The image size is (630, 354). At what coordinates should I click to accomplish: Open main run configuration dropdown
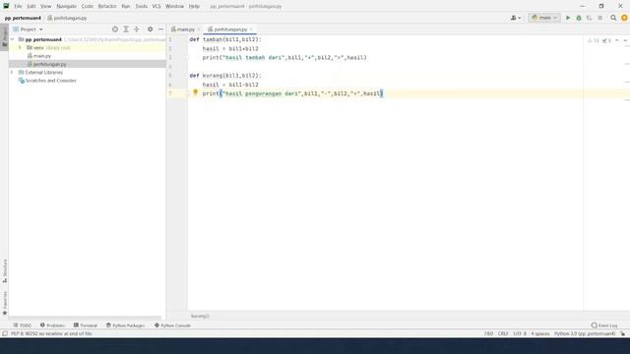click(544, 18)
